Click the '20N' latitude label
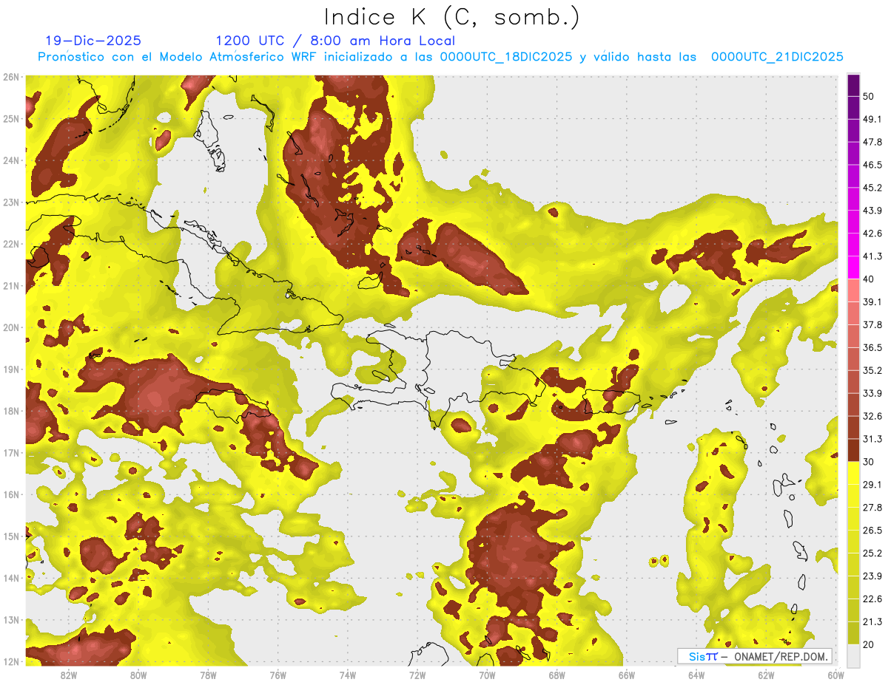The width and height of the screenshot is (888, 685). [10, 327]
